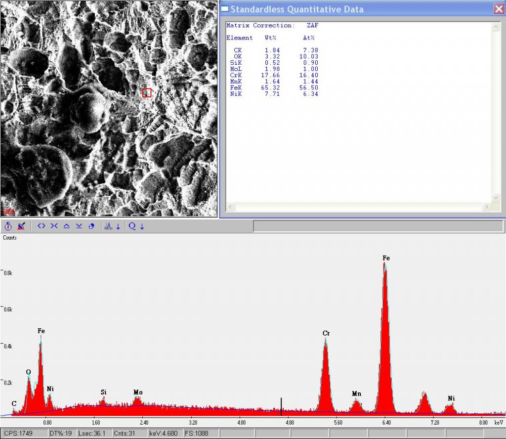The width and height of the screenshot is (506, 439).
Task: Click the red analysis box on SEM image
Action: [x=146, y=92]
